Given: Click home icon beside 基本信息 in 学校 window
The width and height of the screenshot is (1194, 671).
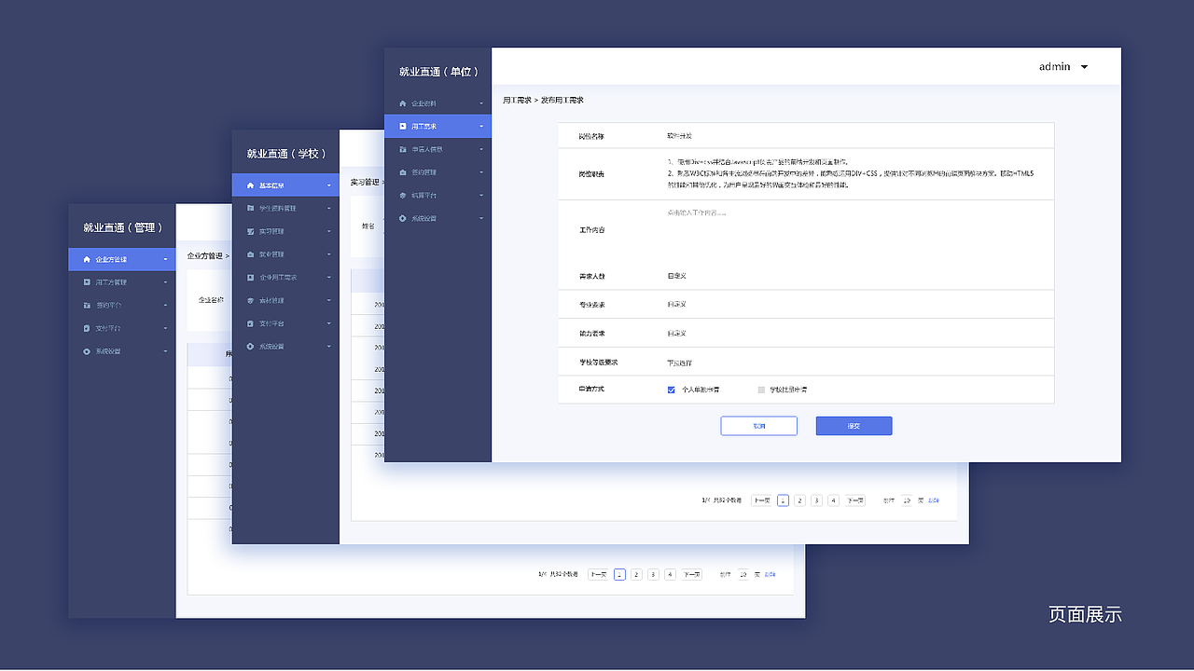Looking at the screenshot, I should click(x=250, y=185).
